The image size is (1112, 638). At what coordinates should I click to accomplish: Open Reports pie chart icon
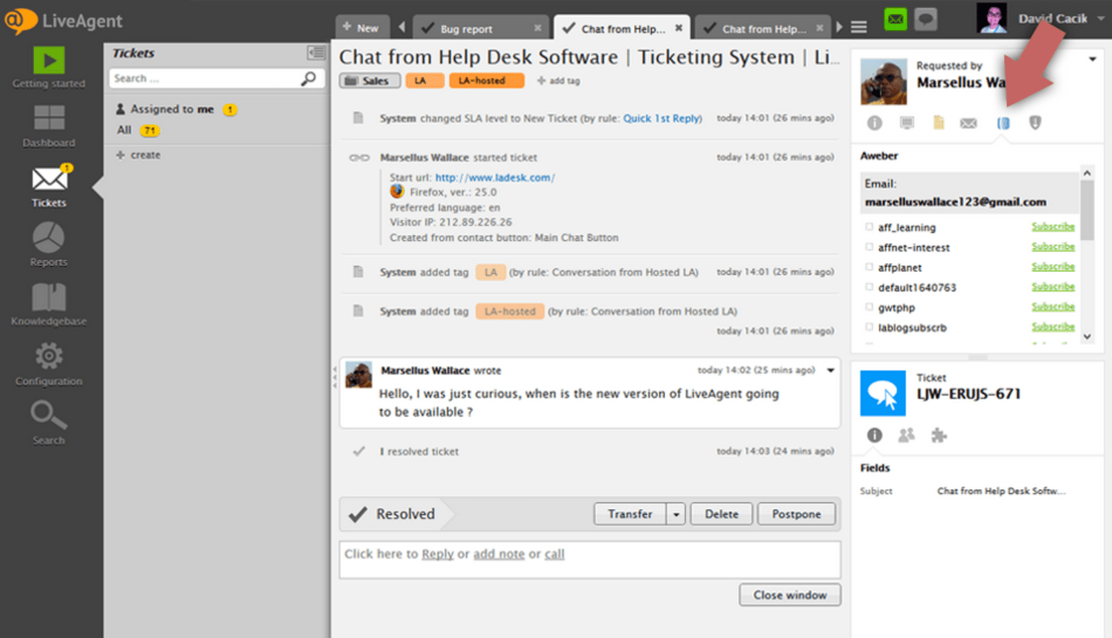click(x=49, y=237)
